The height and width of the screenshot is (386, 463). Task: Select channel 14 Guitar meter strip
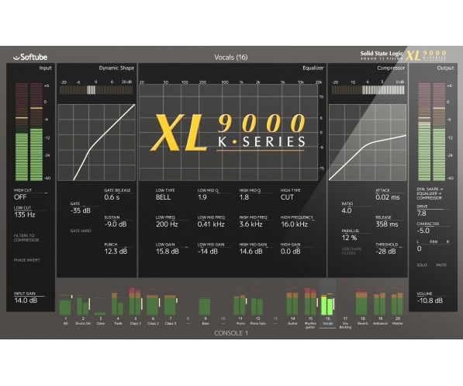pos(292,308)
